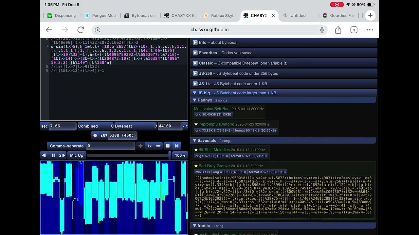Load Bit-Shift Melodies format 5.97KiB version

[x=249, y=156]
